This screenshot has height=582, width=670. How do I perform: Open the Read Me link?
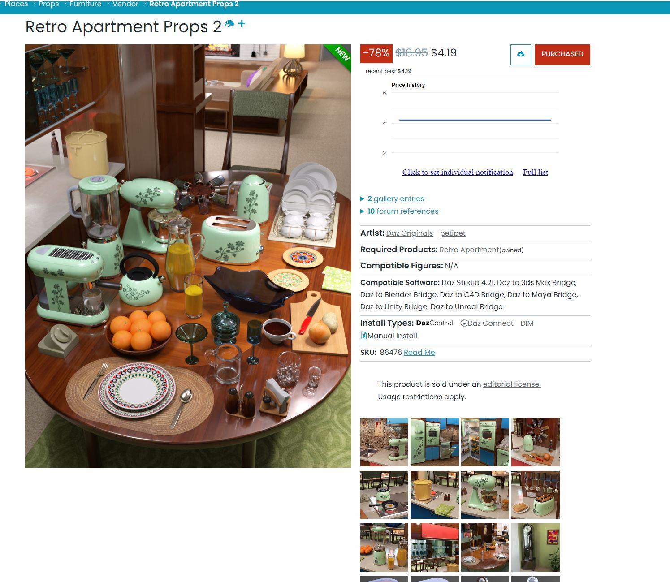coord(419,352)
